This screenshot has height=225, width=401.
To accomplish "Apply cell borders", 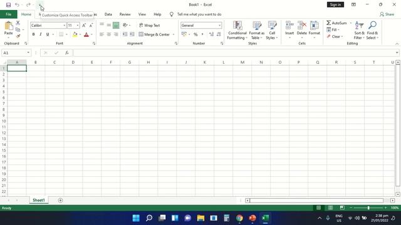I will [x=61, y=34].
